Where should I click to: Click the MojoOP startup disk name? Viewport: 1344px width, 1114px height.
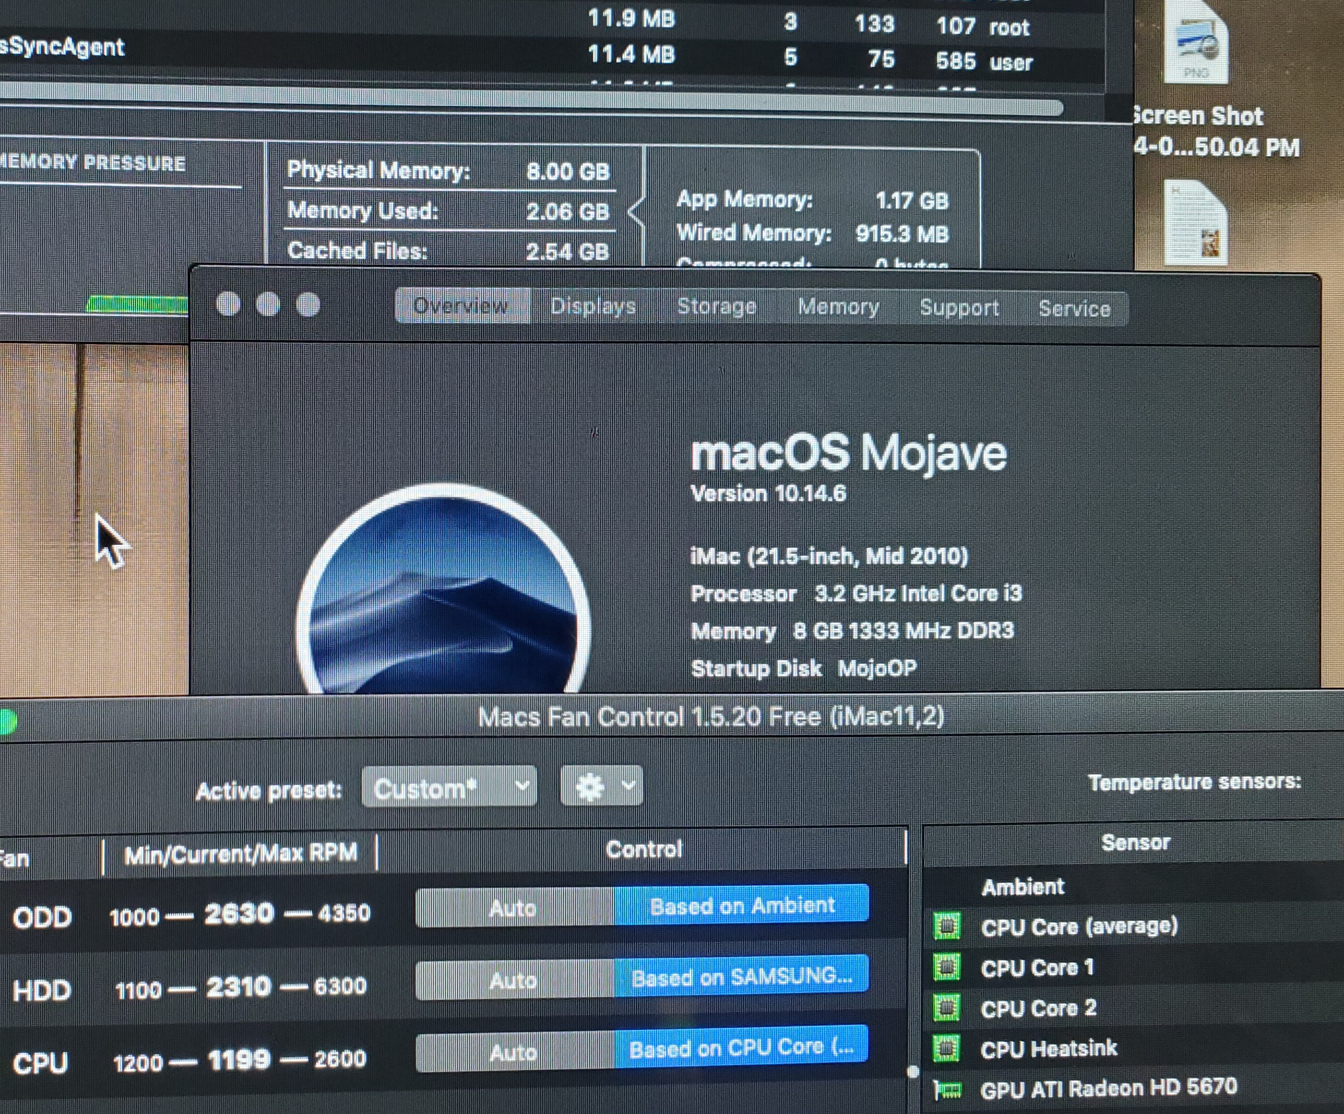[877, 668]
